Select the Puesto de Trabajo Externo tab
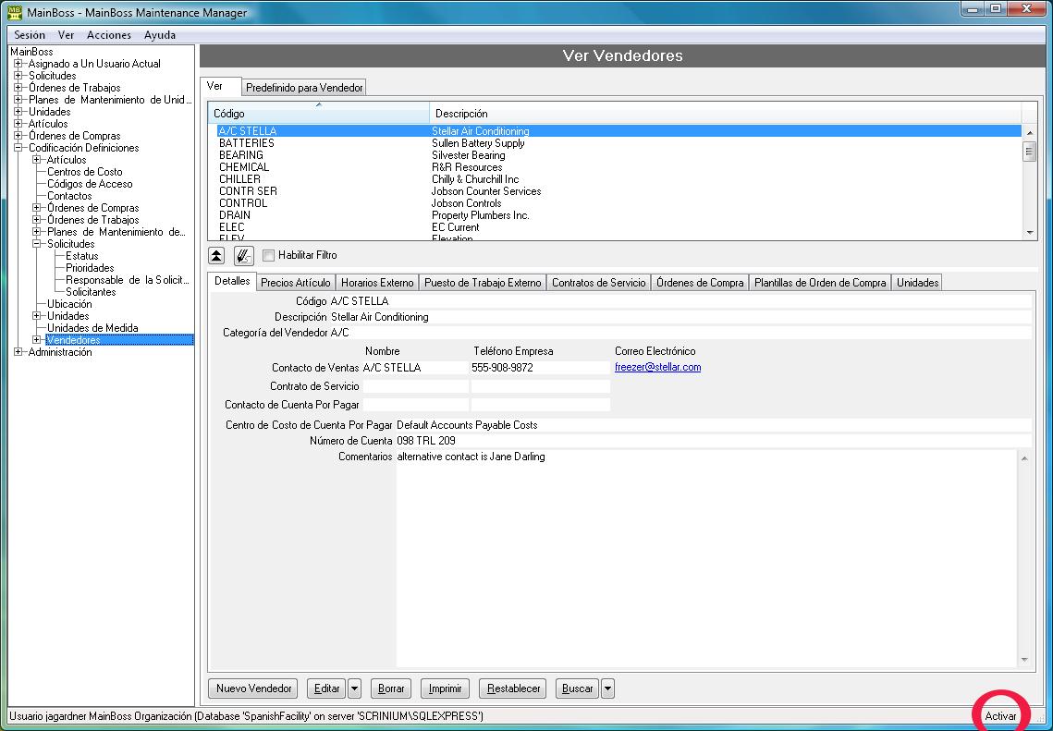This screenshot has height=731, width=1053. click(483, 283)
